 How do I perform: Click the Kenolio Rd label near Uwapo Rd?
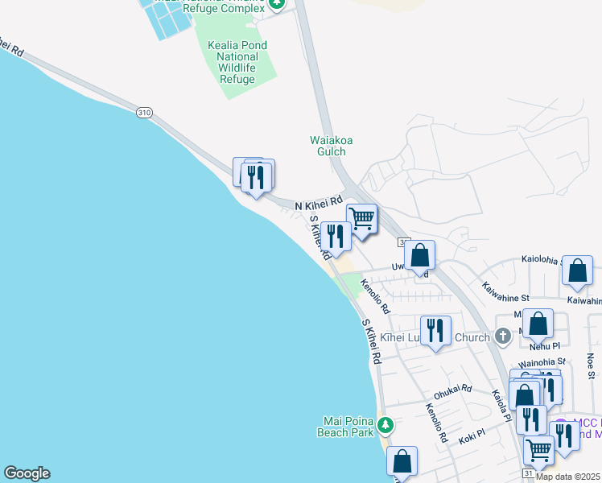tap(375, 296)
